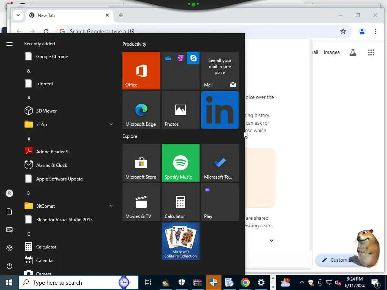The height and width of the screenshot is (290, 387).
Task: Launch µTorrent from the app list
Action: [69, 83]
